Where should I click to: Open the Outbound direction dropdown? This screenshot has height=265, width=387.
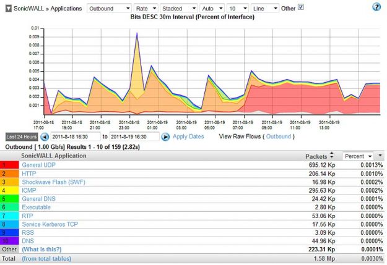pyautogui.click(x=108, y=8)
